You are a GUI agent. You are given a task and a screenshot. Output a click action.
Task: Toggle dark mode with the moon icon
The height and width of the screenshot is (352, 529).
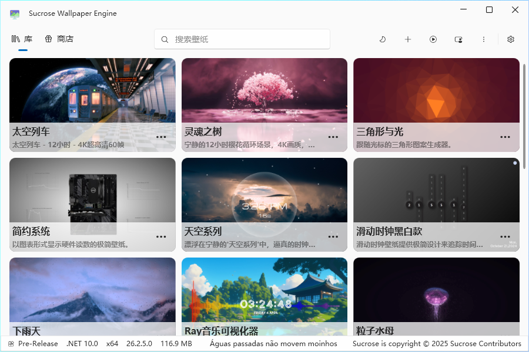(x=383, y=39)
